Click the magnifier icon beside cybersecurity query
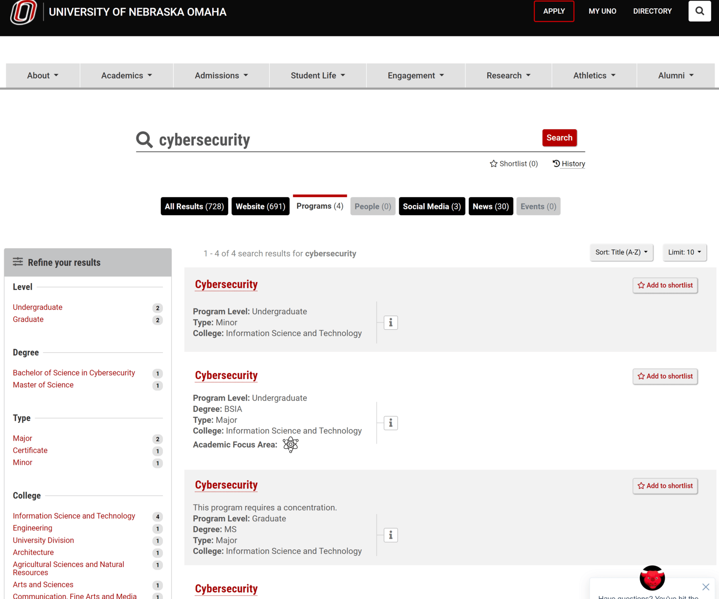This screenshot has width=719, height=599. 144,139
